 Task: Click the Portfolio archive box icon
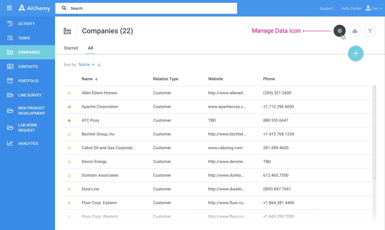point(10,81)
